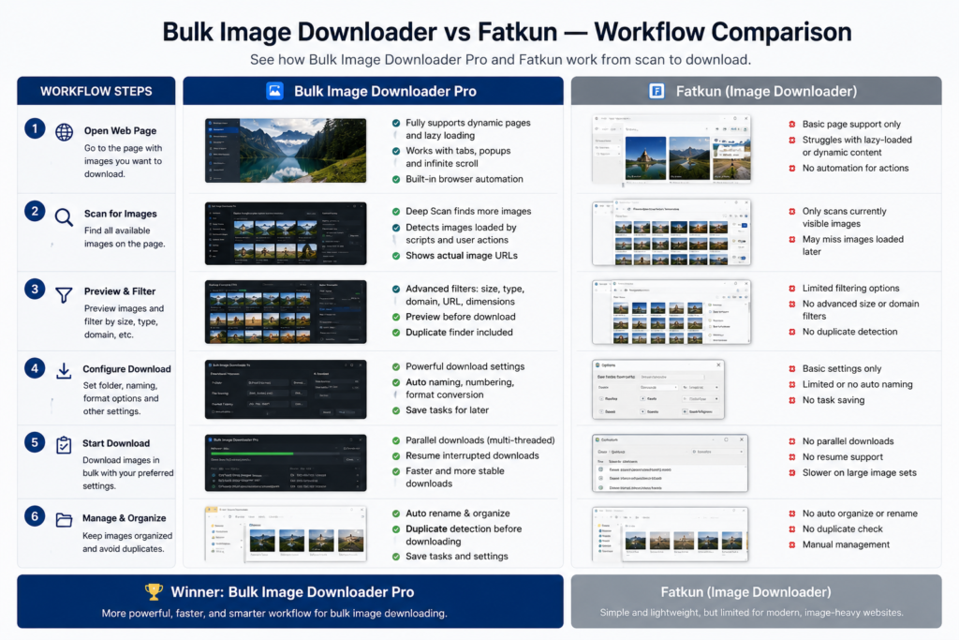Open Fatkun Start Download list screenshot

pos(671,463)
